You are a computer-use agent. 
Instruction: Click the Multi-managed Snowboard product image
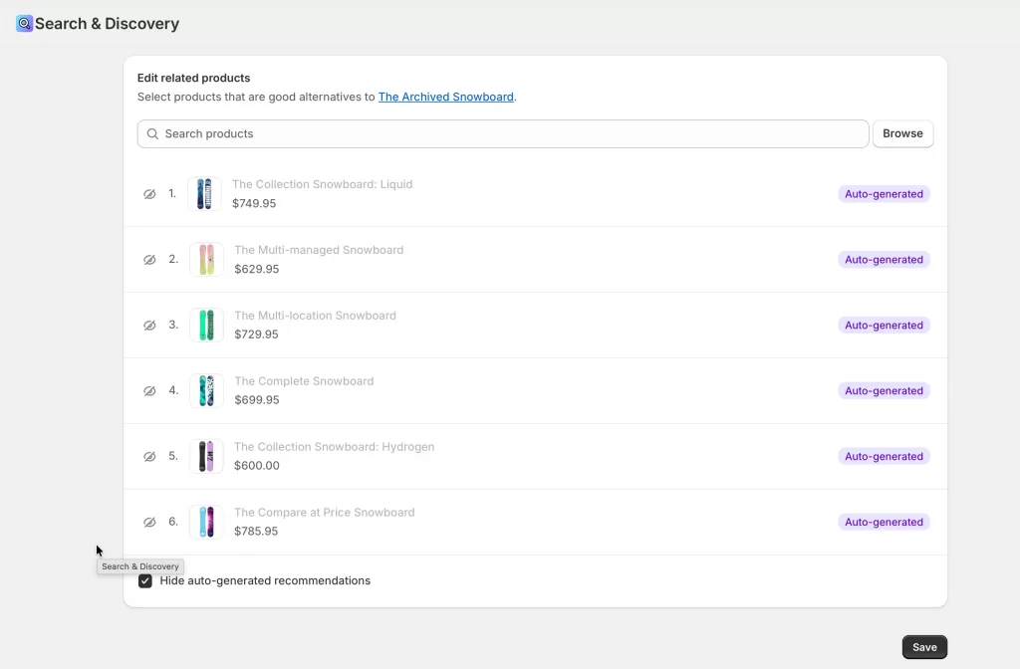click(x=205, y=259)
